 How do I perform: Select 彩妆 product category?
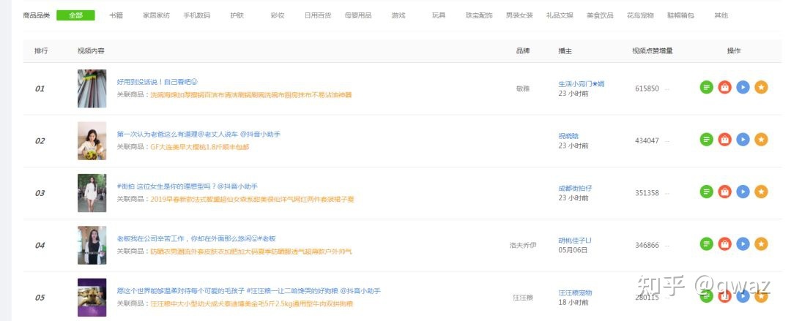[278, 15]
